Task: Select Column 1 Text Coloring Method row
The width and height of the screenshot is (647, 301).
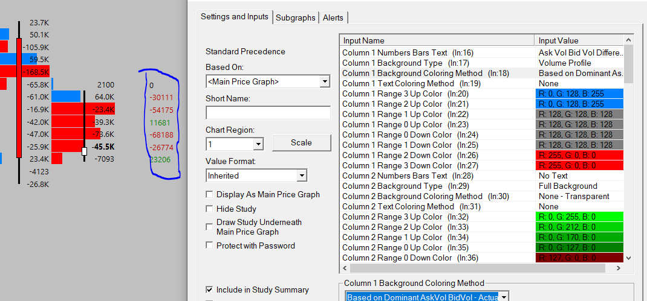Action: click(482, 84)
